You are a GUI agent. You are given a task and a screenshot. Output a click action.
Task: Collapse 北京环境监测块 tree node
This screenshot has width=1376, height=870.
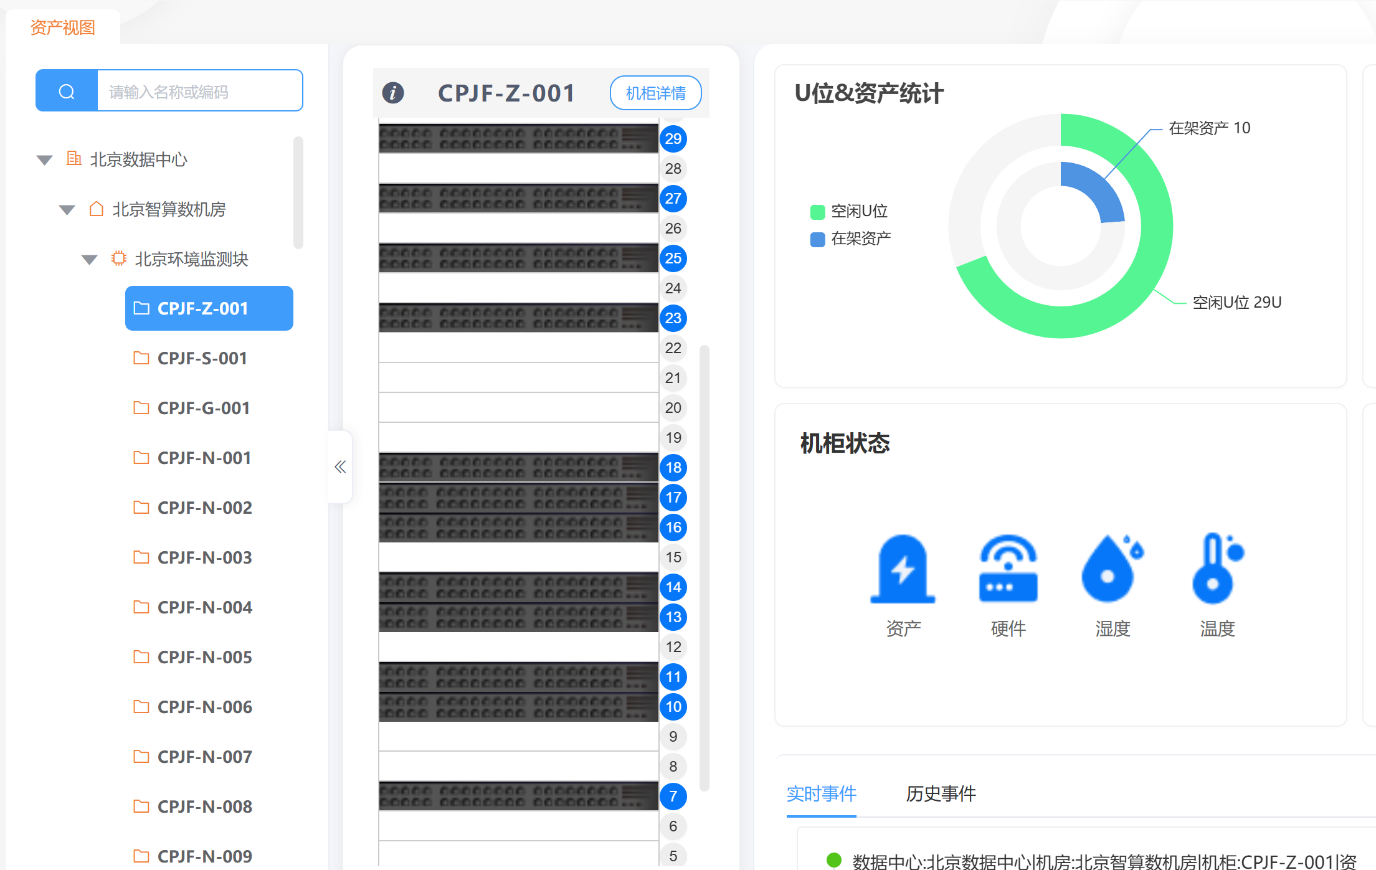click(x=90, y=260)
